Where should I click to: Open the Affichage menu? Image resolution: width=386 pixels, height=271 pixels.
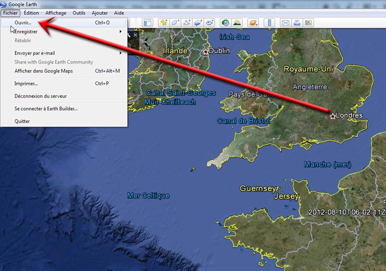[55, 13]
